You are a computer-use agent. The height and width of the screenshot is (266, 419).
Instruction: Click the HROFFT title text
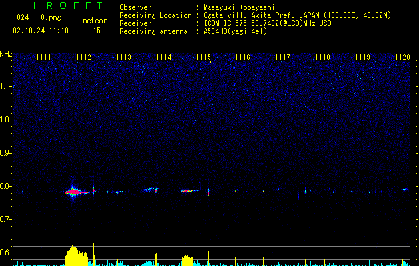(x=68, y=5)
